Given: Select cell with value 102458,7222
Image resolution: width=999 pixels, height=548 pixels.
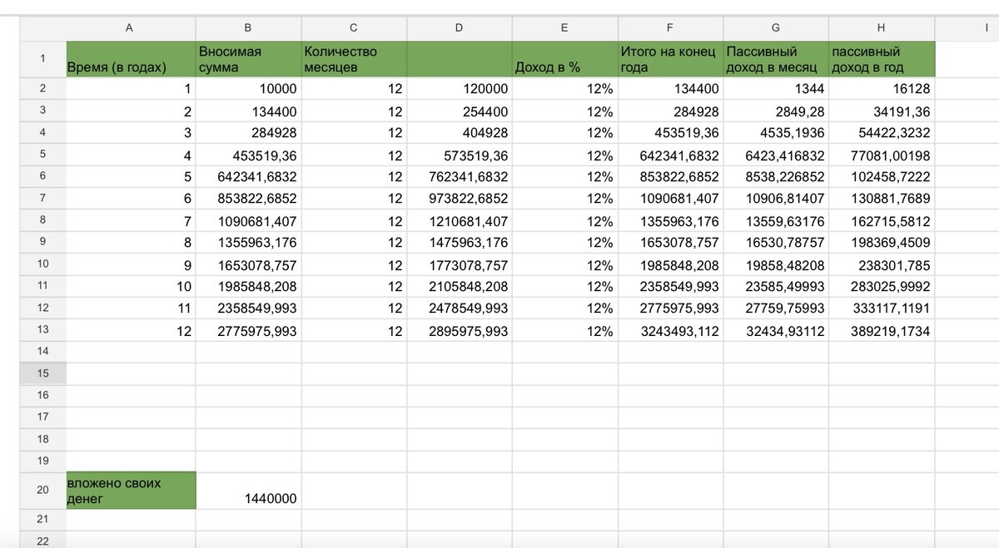Looking at the screenshot, I should [882, 177].
